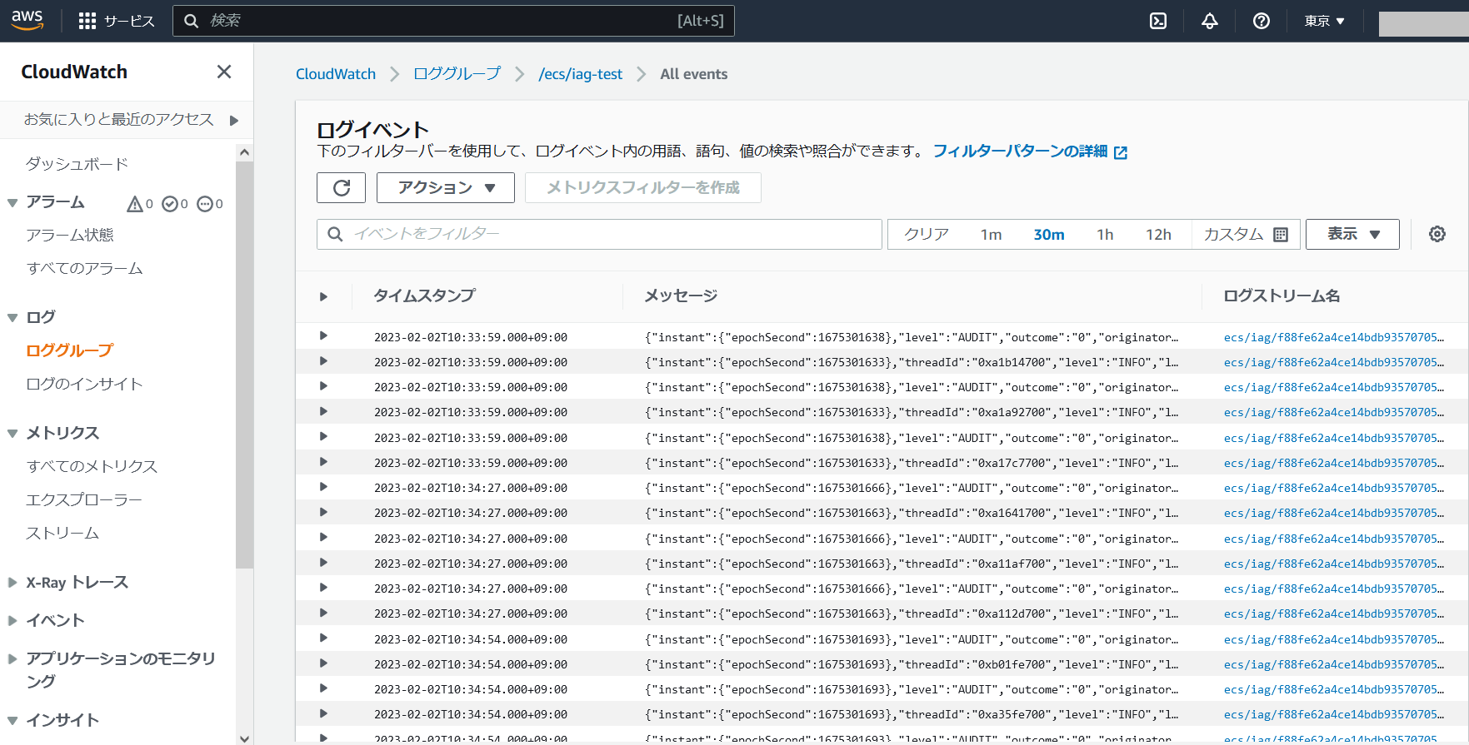The image size is (1469, 745).
Task: Sort by タイムスタンプ column header
Action: tap(424, 296)
